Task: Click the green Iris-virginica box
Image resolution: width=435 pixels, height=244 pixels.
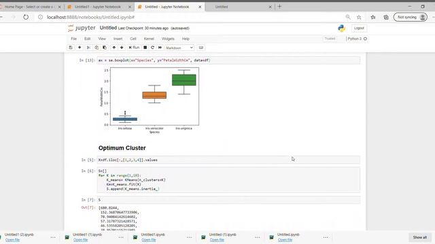Action: coord(184,80)
